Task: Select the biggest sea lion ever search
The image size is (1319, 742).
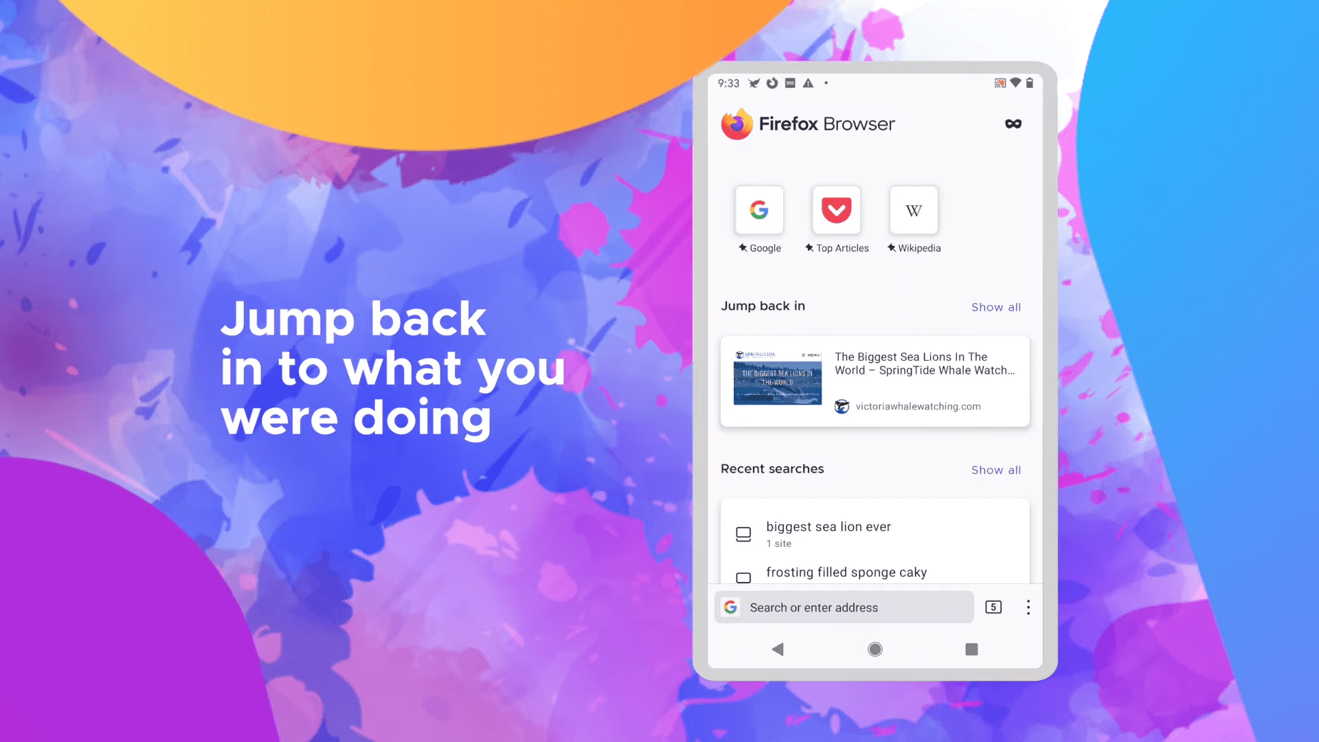Action: tap(875, 532)
